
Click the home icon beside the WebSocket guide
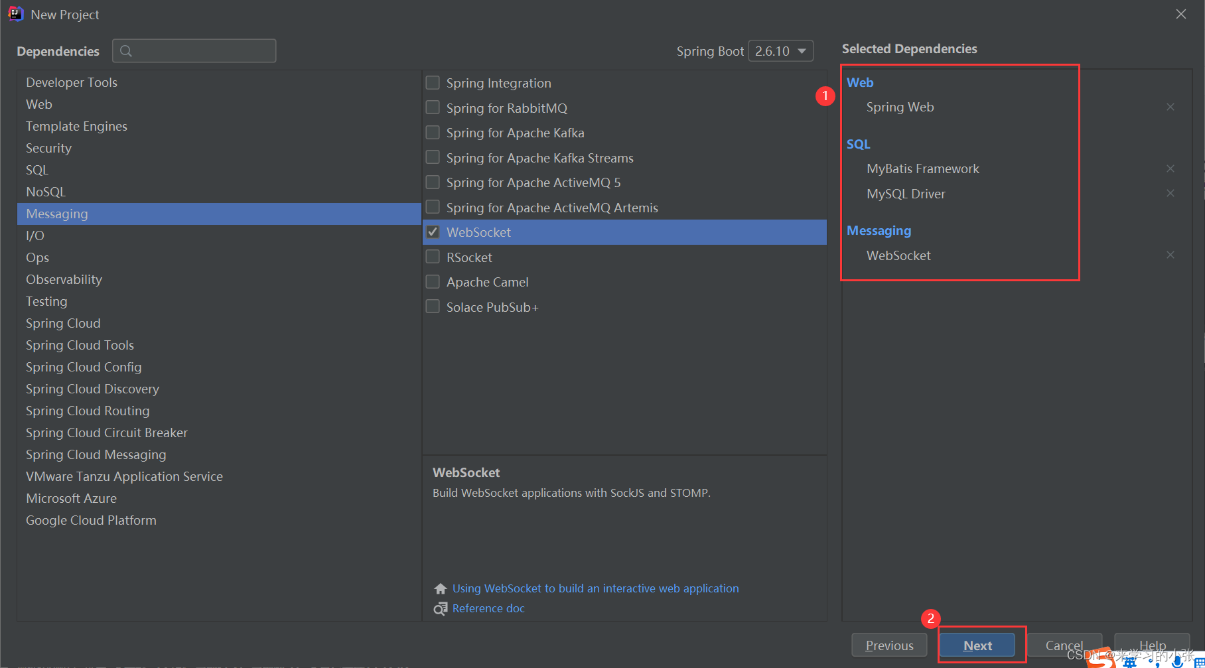440,588
